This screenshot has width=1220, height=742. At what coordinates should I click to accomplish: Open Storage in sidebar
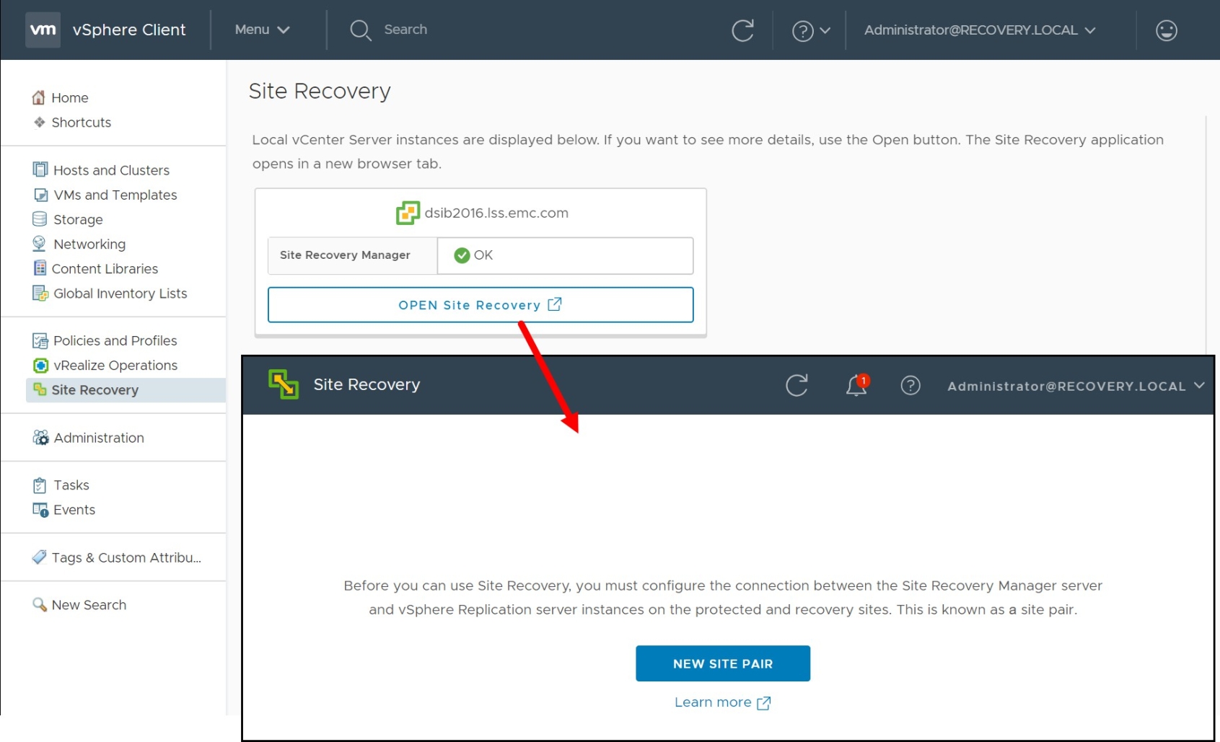pyautogui.click(x=77, y=219)
